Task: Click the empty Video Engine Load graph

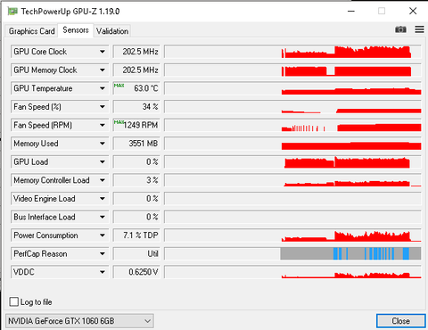Action: coord(292,199)
